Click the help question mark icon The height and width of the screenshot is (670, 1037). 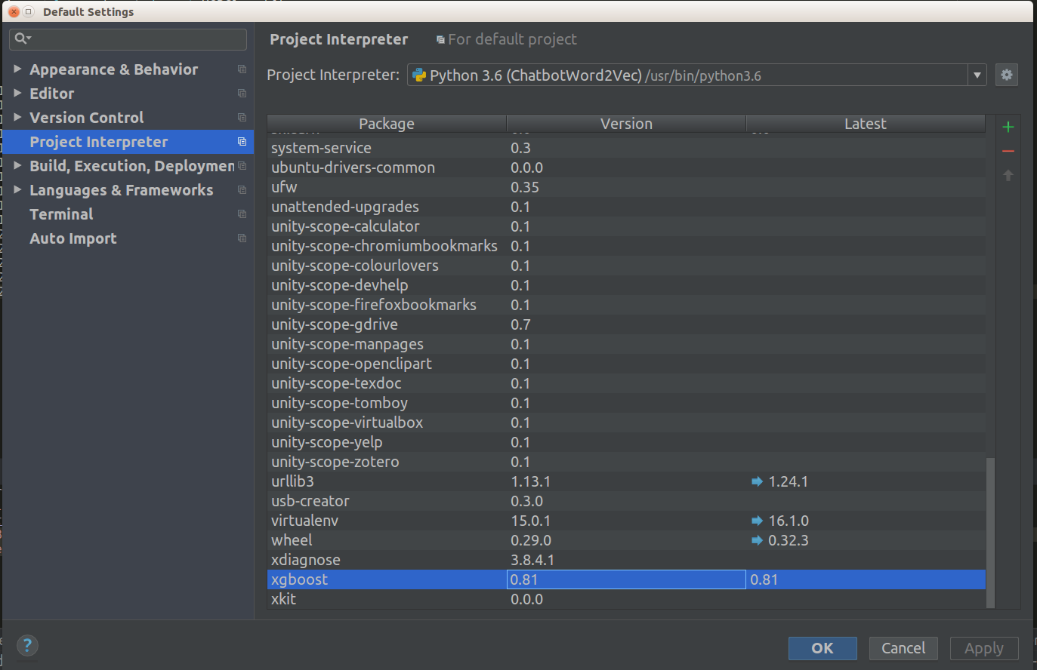pyautogui.click(x=27, y=645)
